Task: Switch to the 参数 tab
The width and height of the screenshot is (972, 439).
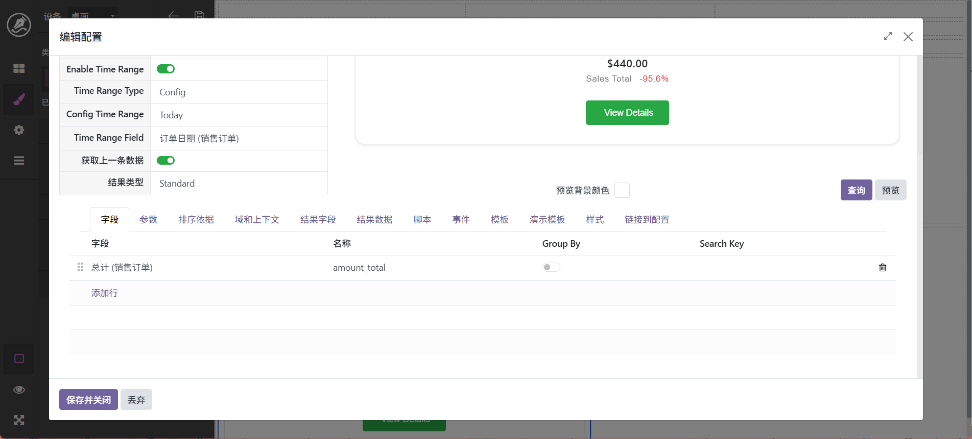Action: (148, 220)
